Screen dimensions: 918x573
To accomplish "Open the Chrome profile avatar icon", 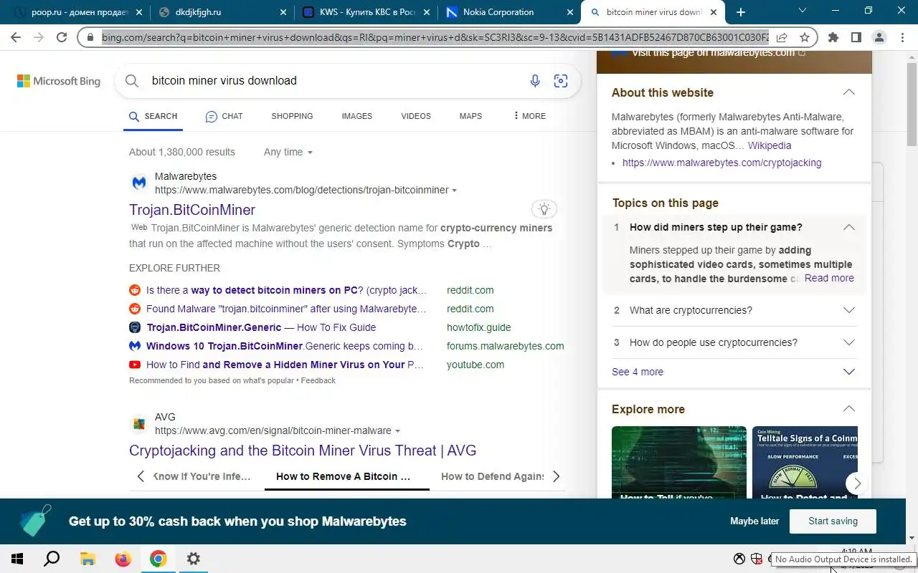I will click(879, 37).
